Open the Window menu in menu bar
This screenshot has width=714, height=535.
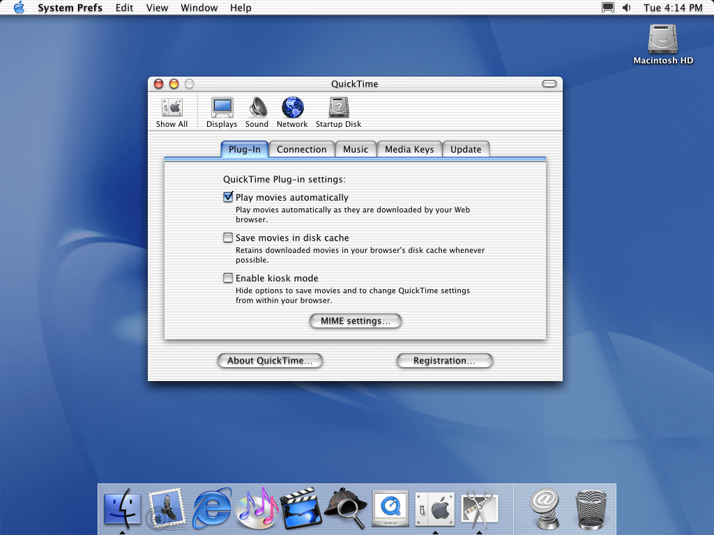199,8
